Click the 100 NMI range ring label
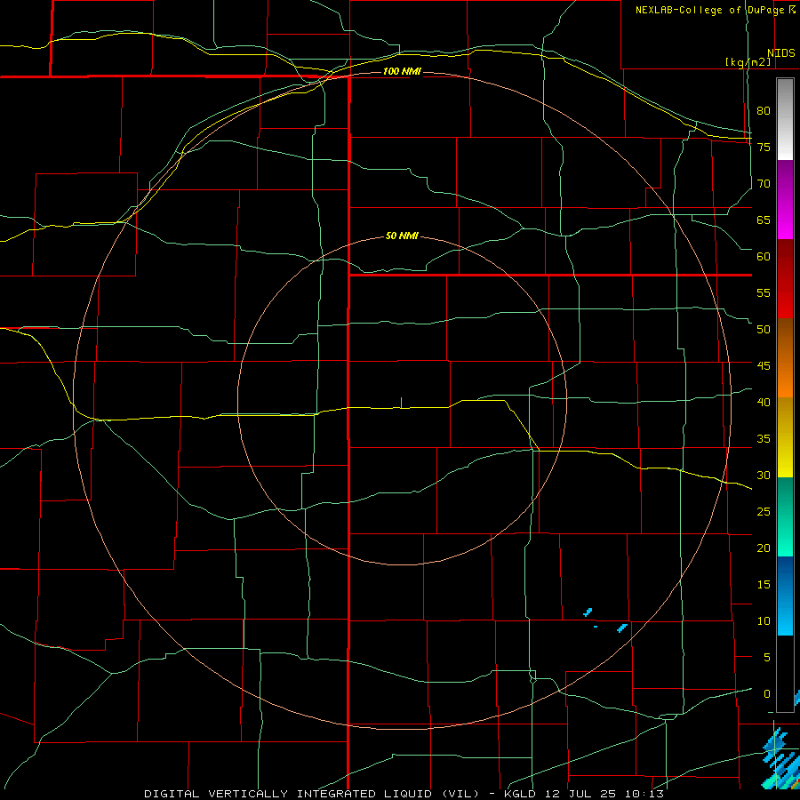The width and height of the screenshot is (800, 800). tap(402, 71)
